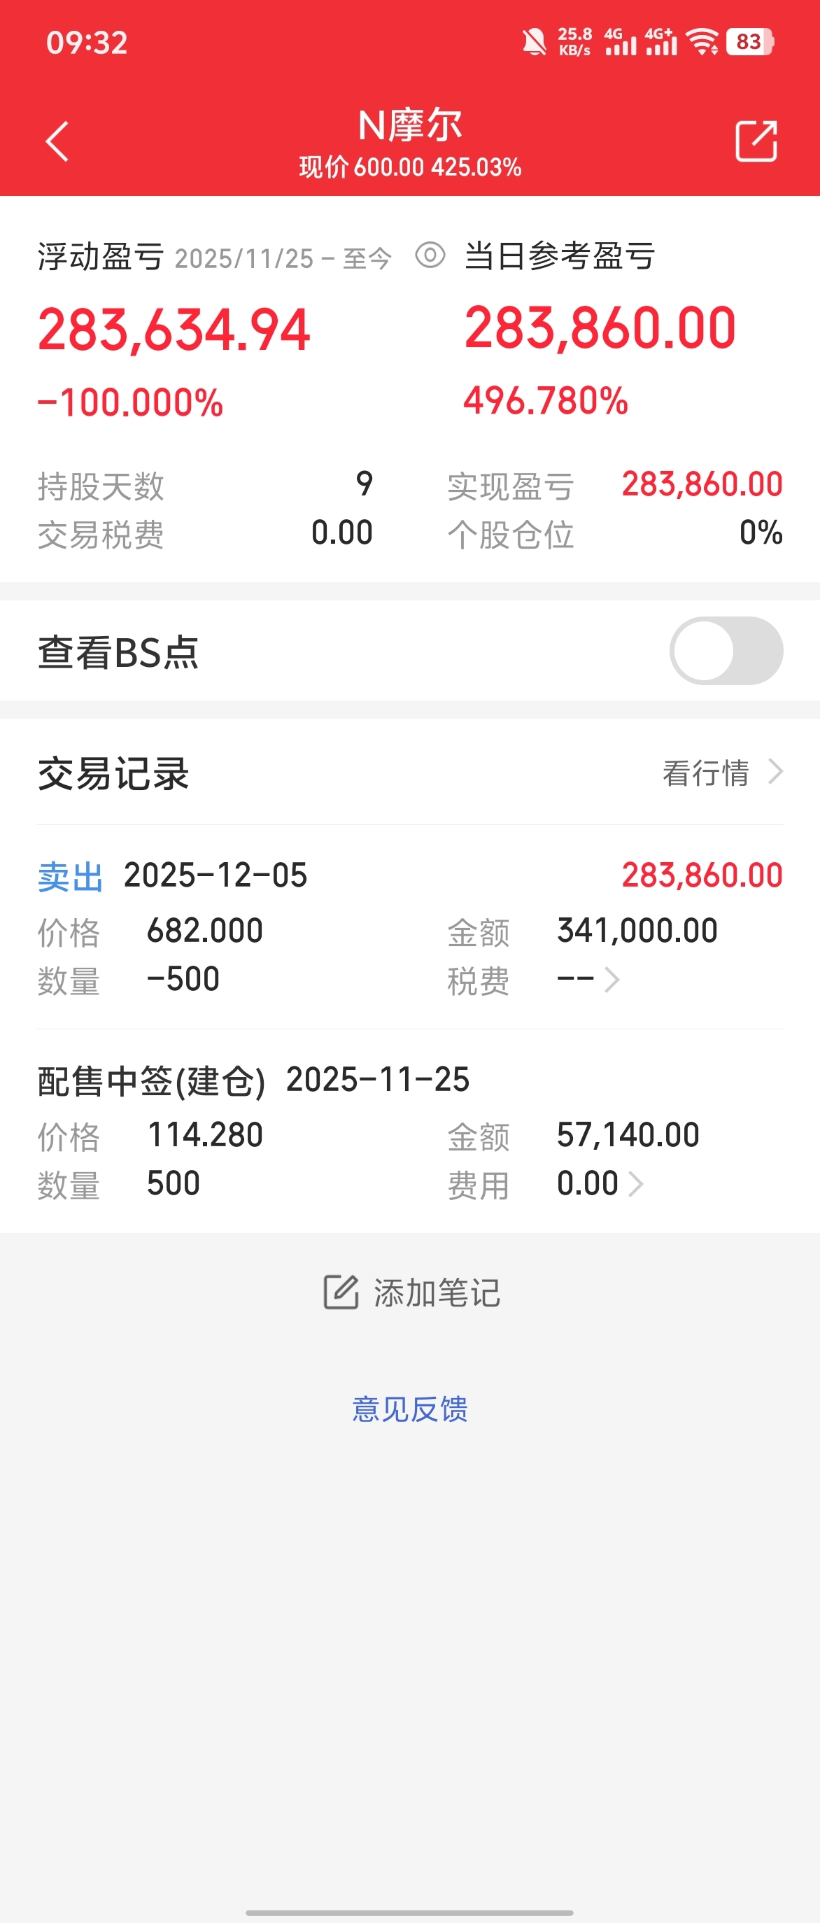Tap the 交易记录 section header
Viewport: 820px width, 1923px height.
point(113,773)
